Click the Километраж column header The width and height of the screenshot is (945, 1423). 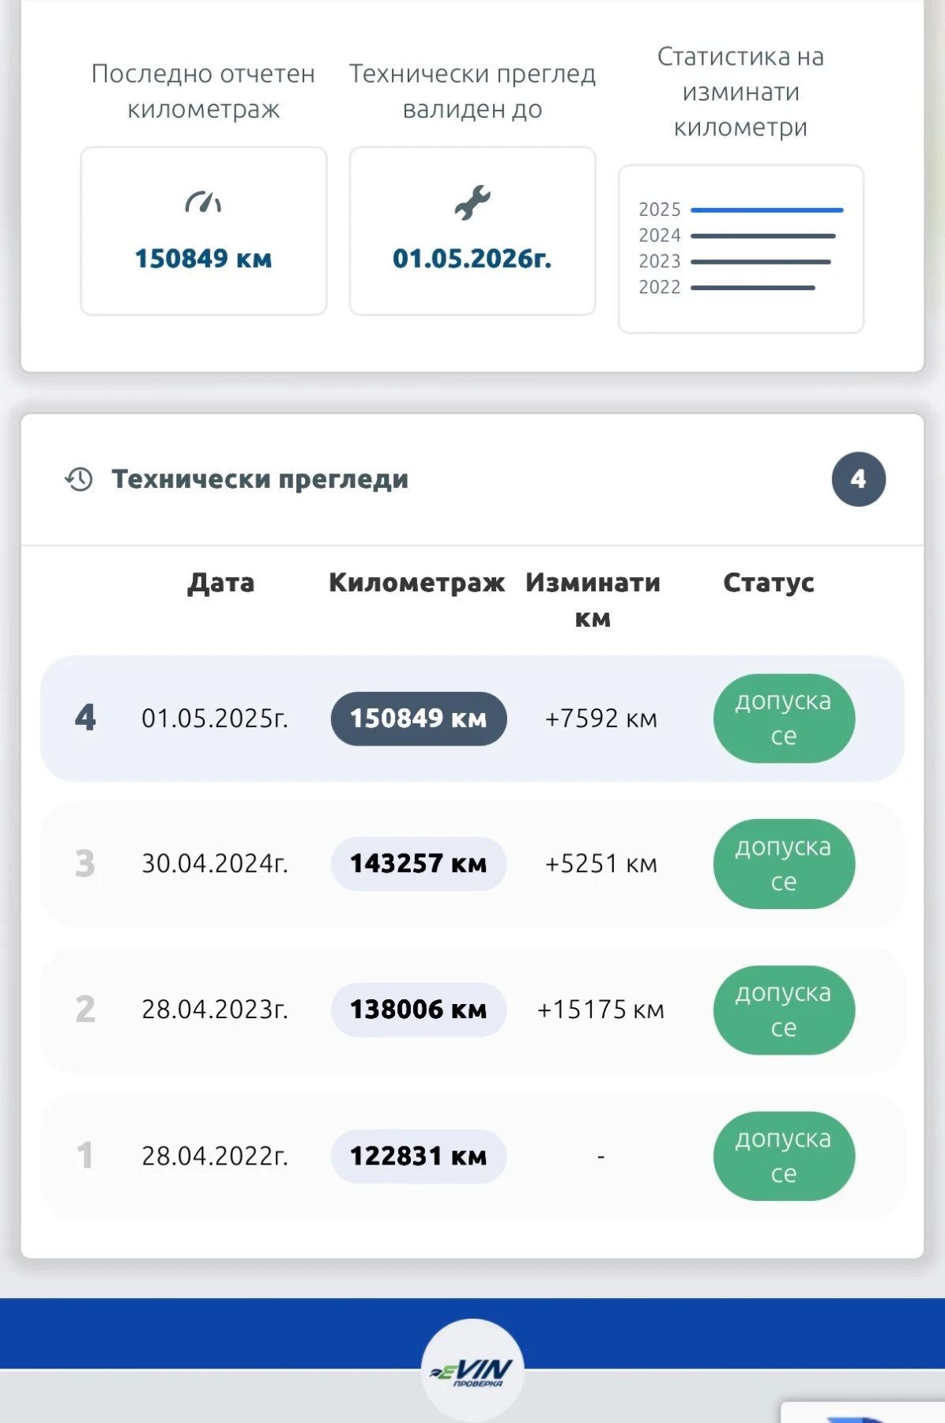[416, 583]
